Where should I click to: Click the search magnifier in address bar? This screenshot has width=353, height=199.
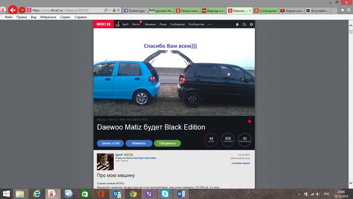(106, 10)
